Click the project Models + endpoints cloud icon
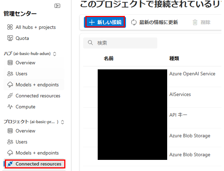Screen dimensions: 224x171 10,153
